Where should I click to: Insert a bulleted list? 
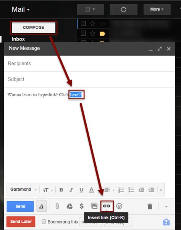(131, 190)
